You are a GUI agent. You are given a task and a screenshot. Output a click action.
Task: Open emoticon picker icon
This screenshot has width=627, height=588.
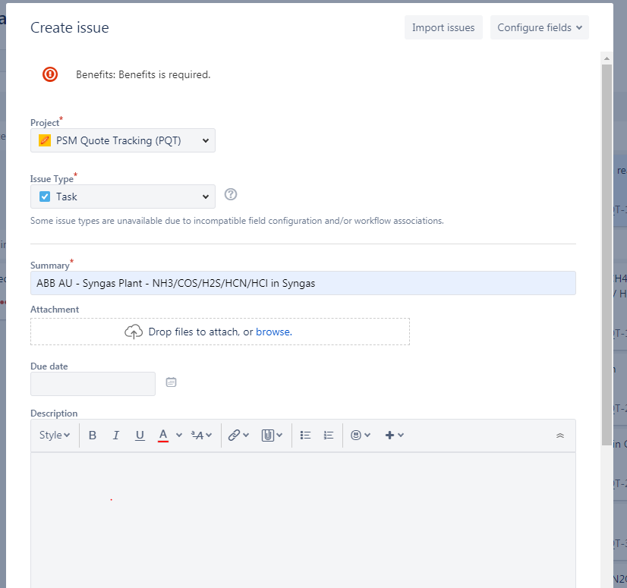356,435
